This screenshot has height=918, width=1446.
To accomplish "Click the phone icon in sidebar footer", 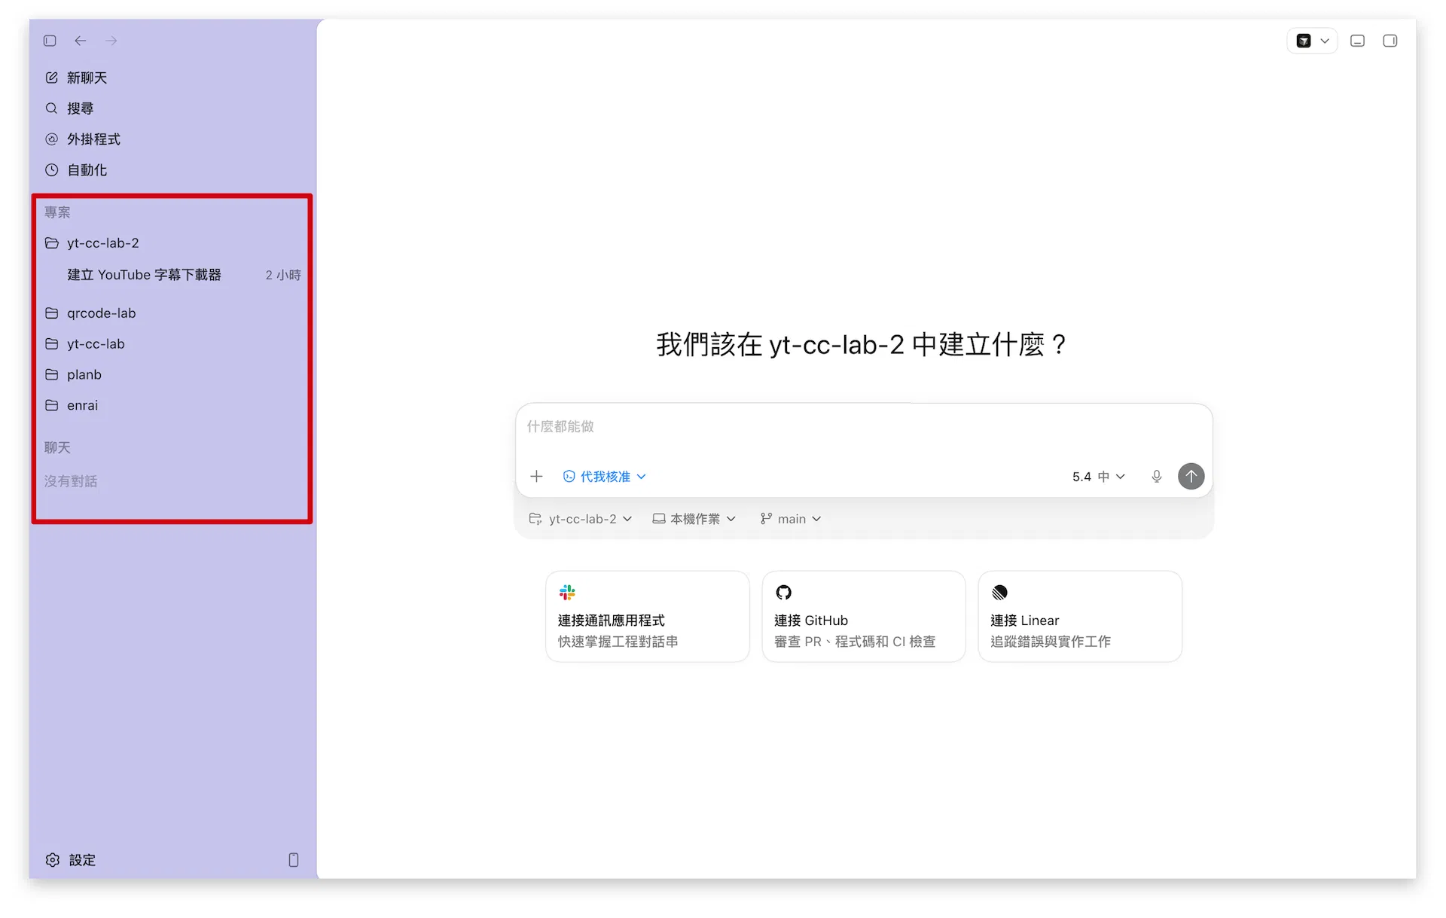I will 294,860.
